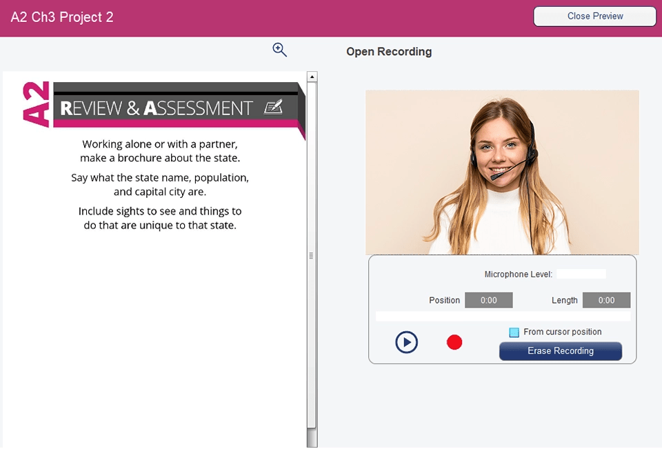Play the recording with the play button

tap(407, 342)
